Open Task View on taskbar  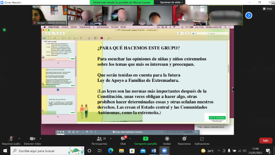pos(100,151)
